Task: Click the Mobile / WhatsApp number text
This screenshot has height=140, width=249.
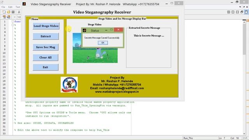Action: 117,85
